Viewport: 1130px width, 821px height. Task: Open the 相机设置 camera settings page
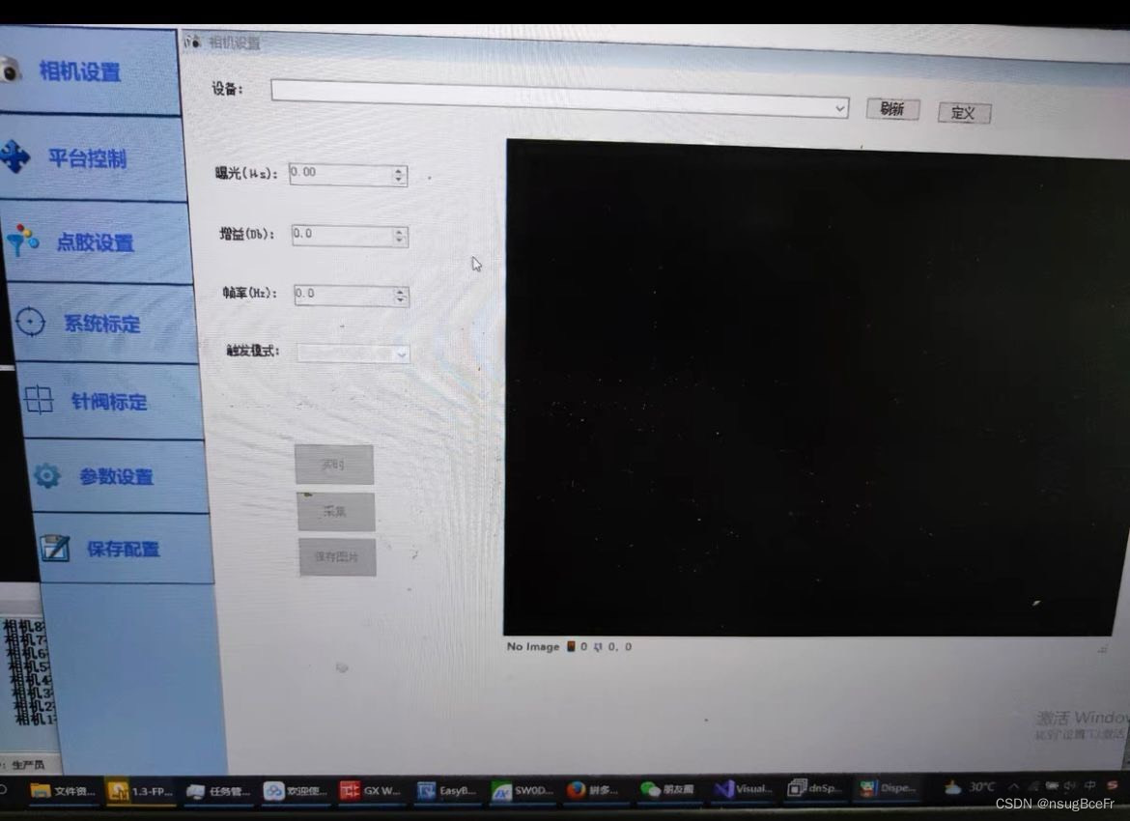click(88, 71)
